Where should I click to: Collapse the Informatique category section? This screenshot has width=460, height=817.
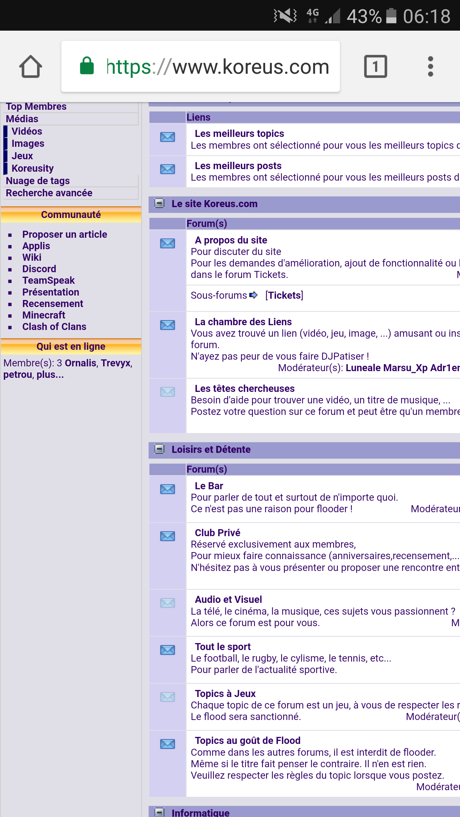coord(159,812)
